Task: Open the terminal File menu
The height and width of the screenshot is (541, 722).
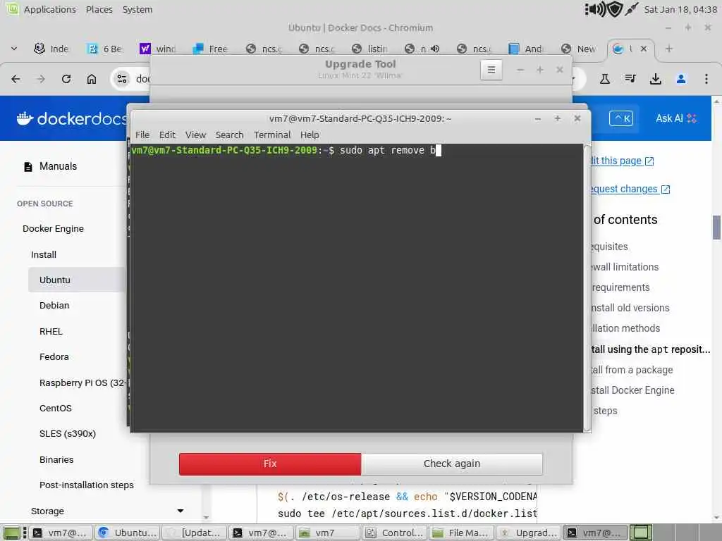Action: 142,135
